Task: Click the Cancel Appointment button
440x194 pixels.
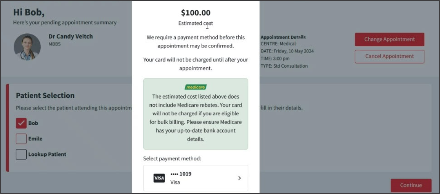Action: point(389,56)
